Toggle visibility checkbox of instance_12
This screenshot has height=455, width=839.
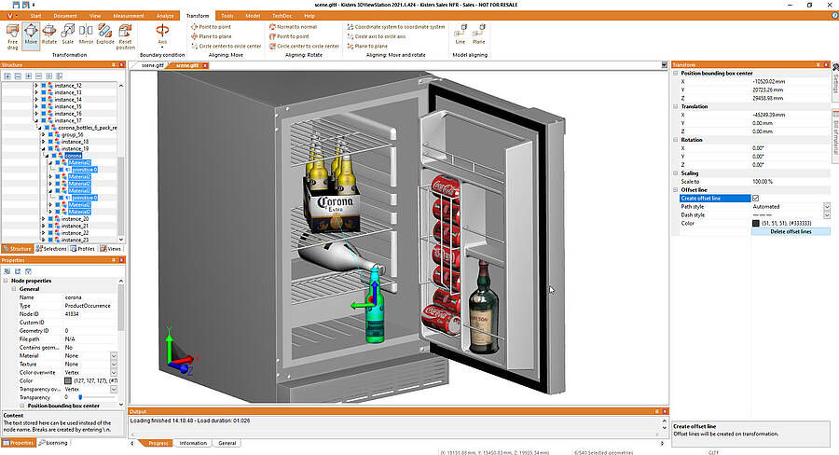coord(43,86)
